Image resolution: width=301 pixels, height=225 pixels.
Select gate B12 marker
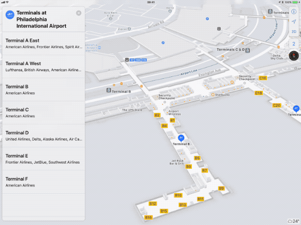pos(153,203)
